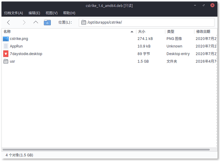This screenshot has width=220, height=161.
Task: Click the location path field /opt/durapps/cstrike/
Action: pos(147,22)
